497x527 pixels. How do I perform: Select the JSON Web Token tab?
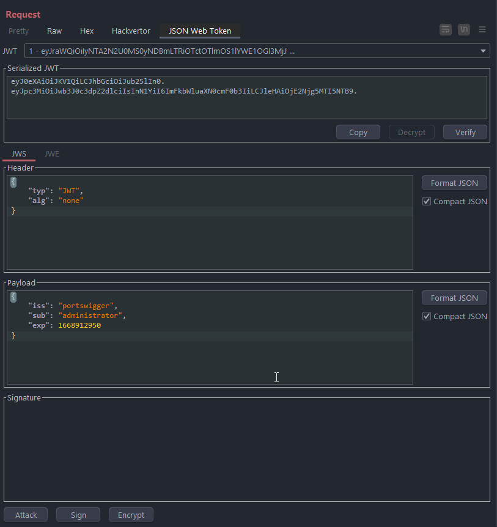[200, 31]
